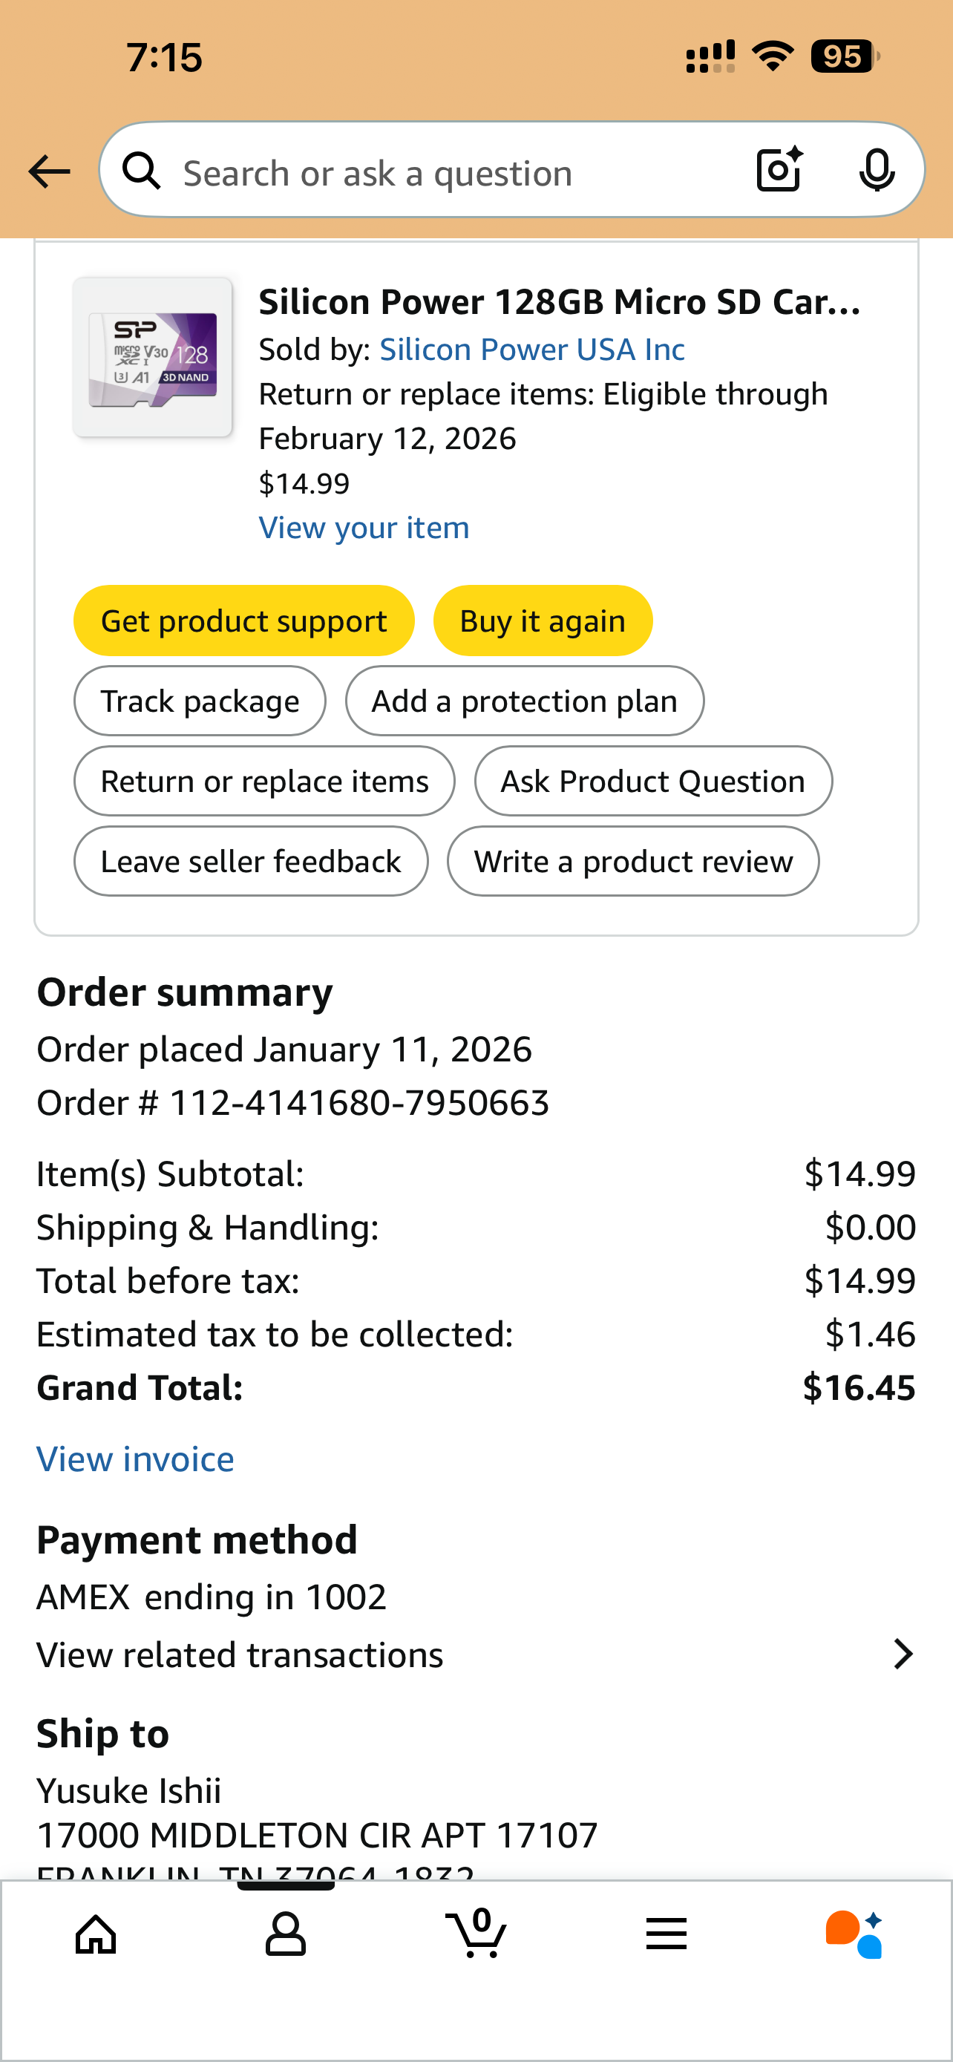Tap Track package button
Screen dimensions: 953x2062
click(x=200, y=701)
